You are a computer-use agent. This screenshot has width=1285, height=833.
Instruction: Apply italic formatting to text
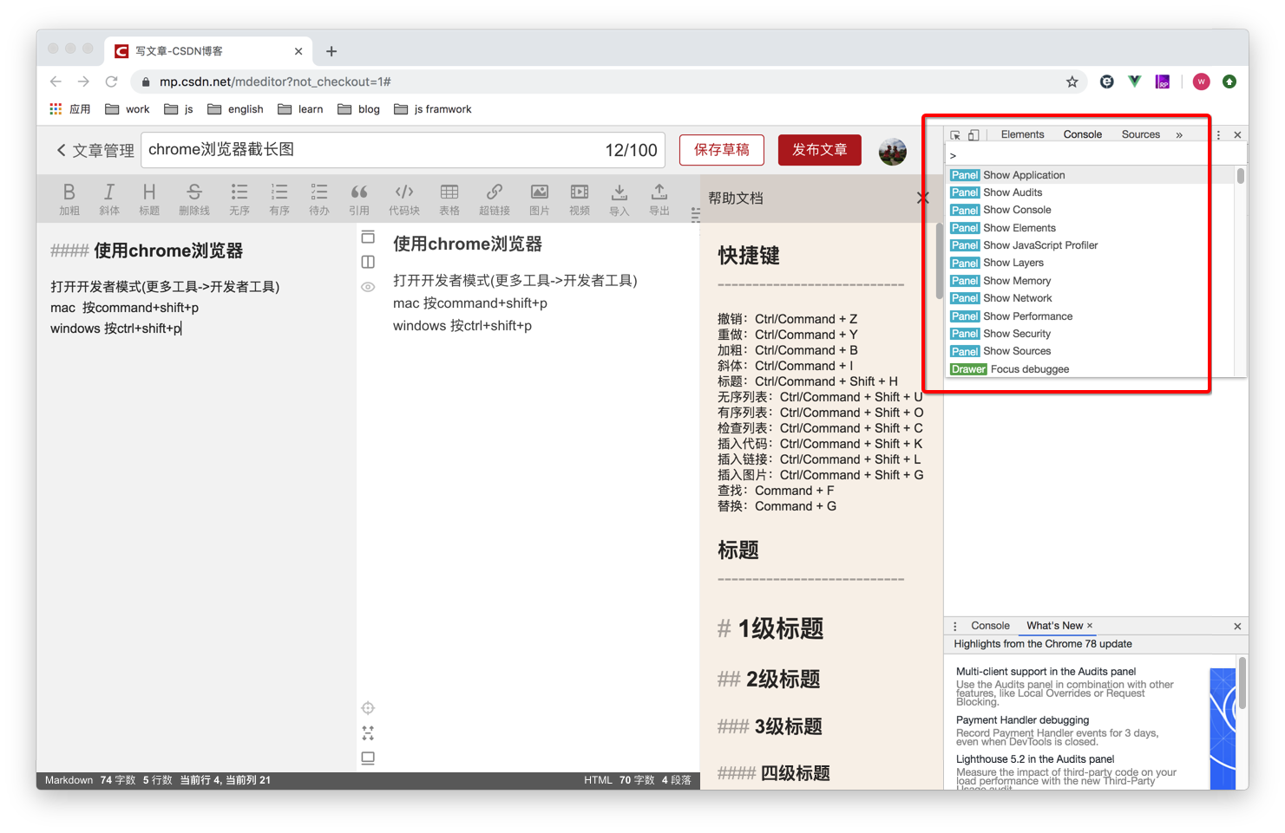(x=109, y=198)
